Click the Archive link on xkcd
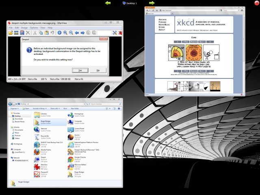This screenshot has width=260, height=195. click(x=162, y=19)
